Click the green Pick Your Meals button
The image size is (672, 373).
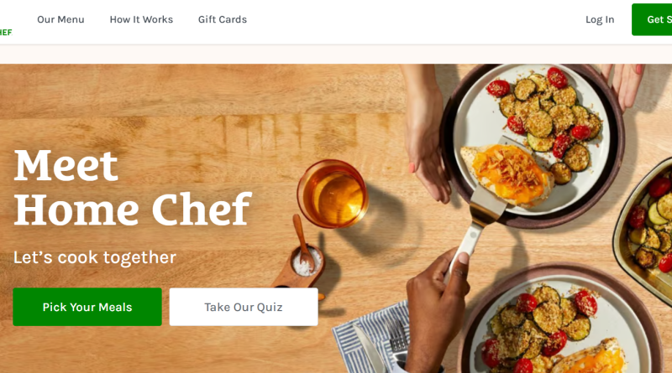tap(87, 307)
